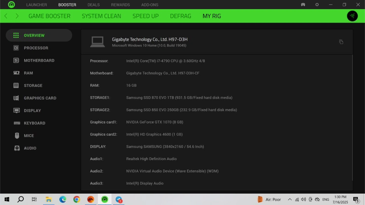Image resolution: width=365 pixels, height=205 pixels.
Task: Click the Processor chip icon
Action: [16, 48]
